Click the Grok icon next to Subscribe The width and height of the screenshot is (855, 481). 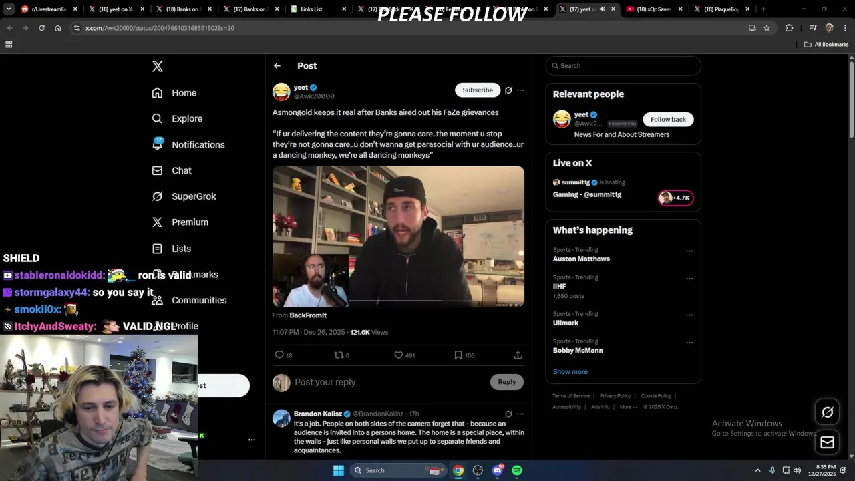click(508, 90)
